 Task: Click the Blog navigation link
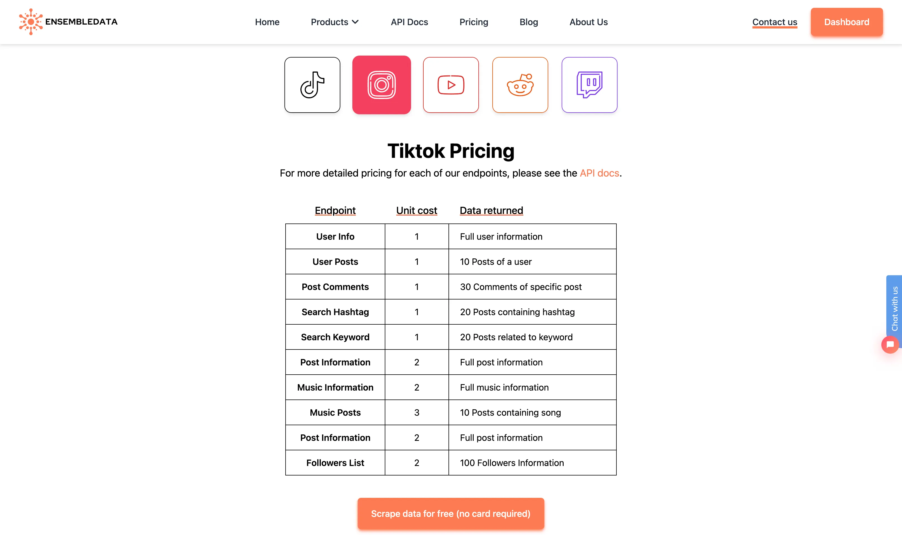click(529, 22)
